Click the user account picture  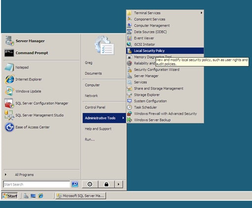(104, 45)
